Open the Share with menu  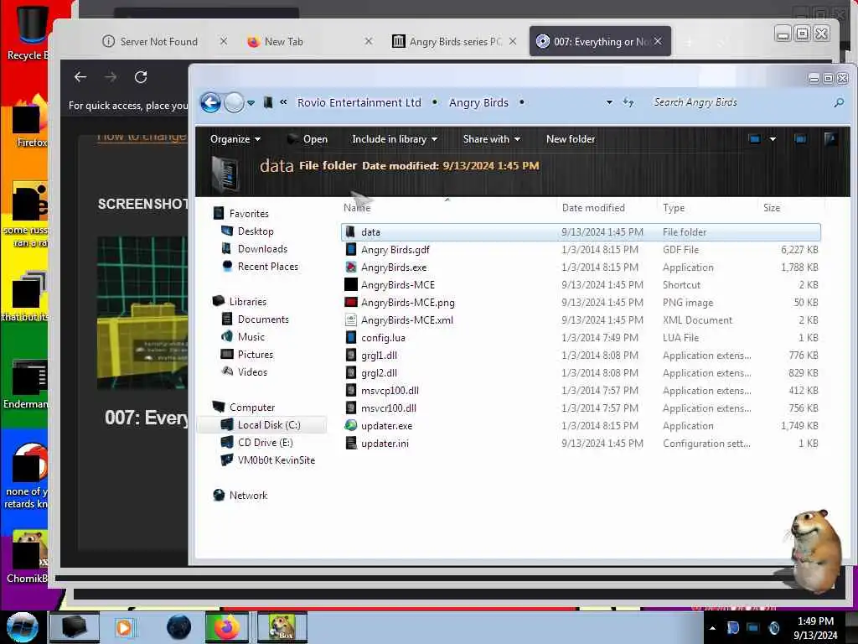pos(491,139)
